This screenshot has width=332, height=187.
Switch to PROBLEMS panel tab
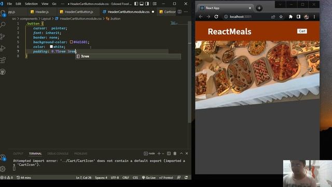point(80,154)
